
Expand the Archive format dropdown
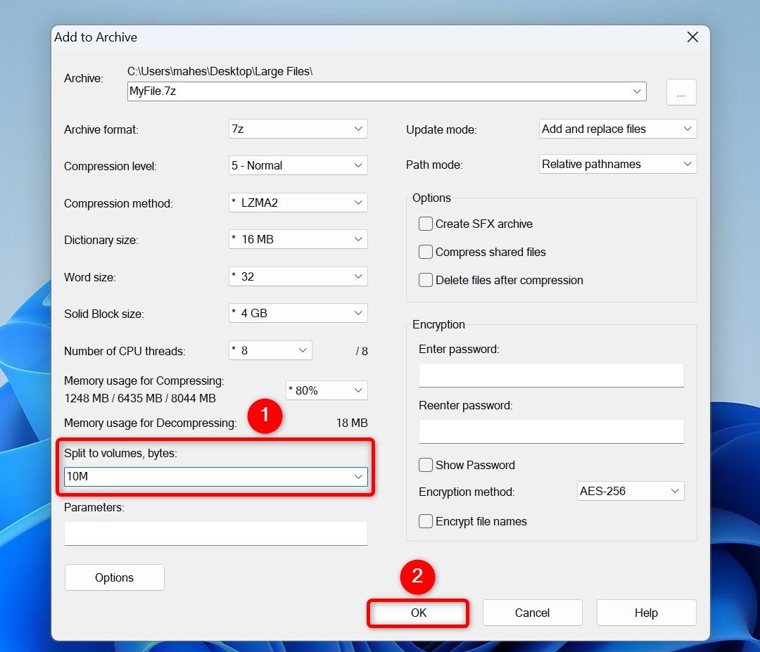click(x=298, y=129)
